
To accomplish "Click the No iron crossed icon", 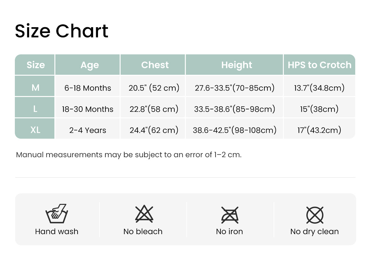I will 230,215.
